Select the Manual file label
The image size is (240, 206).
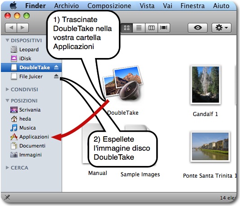tap(98, 173)
